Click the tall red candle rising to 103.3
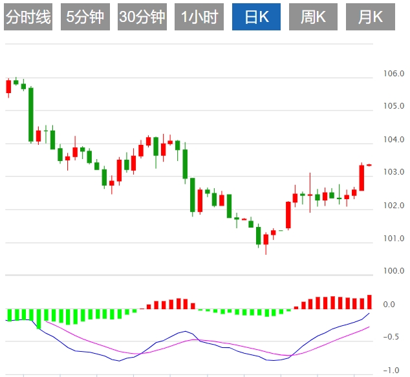 click(x=362, y=178)
